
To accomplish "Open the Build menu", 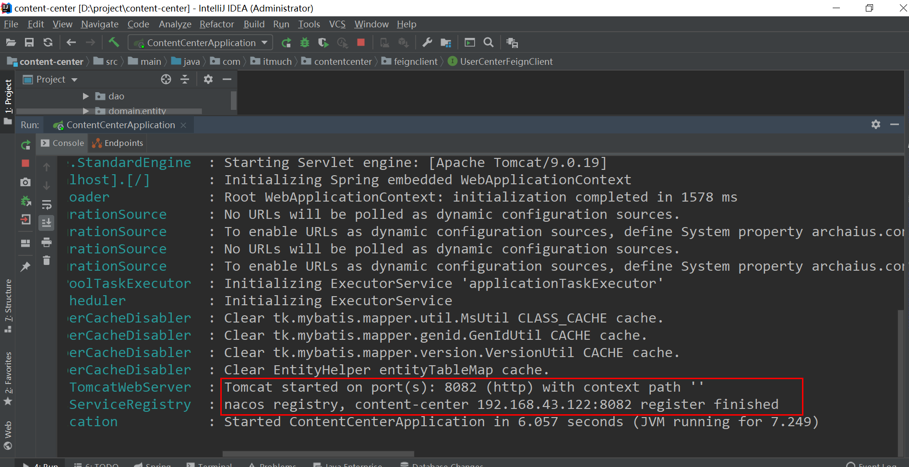I will pyautogui.click(x=254, y=24).
